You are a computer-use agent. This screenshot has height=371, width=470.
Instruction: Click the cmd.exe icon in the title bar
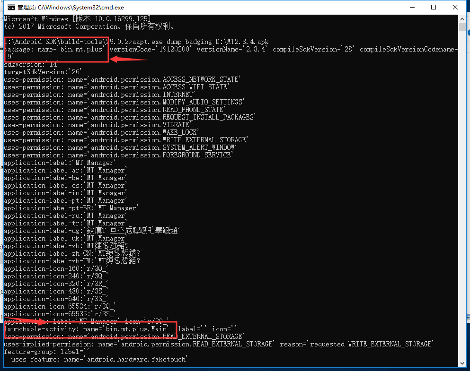pyautogui.click(x=11, y=8)
